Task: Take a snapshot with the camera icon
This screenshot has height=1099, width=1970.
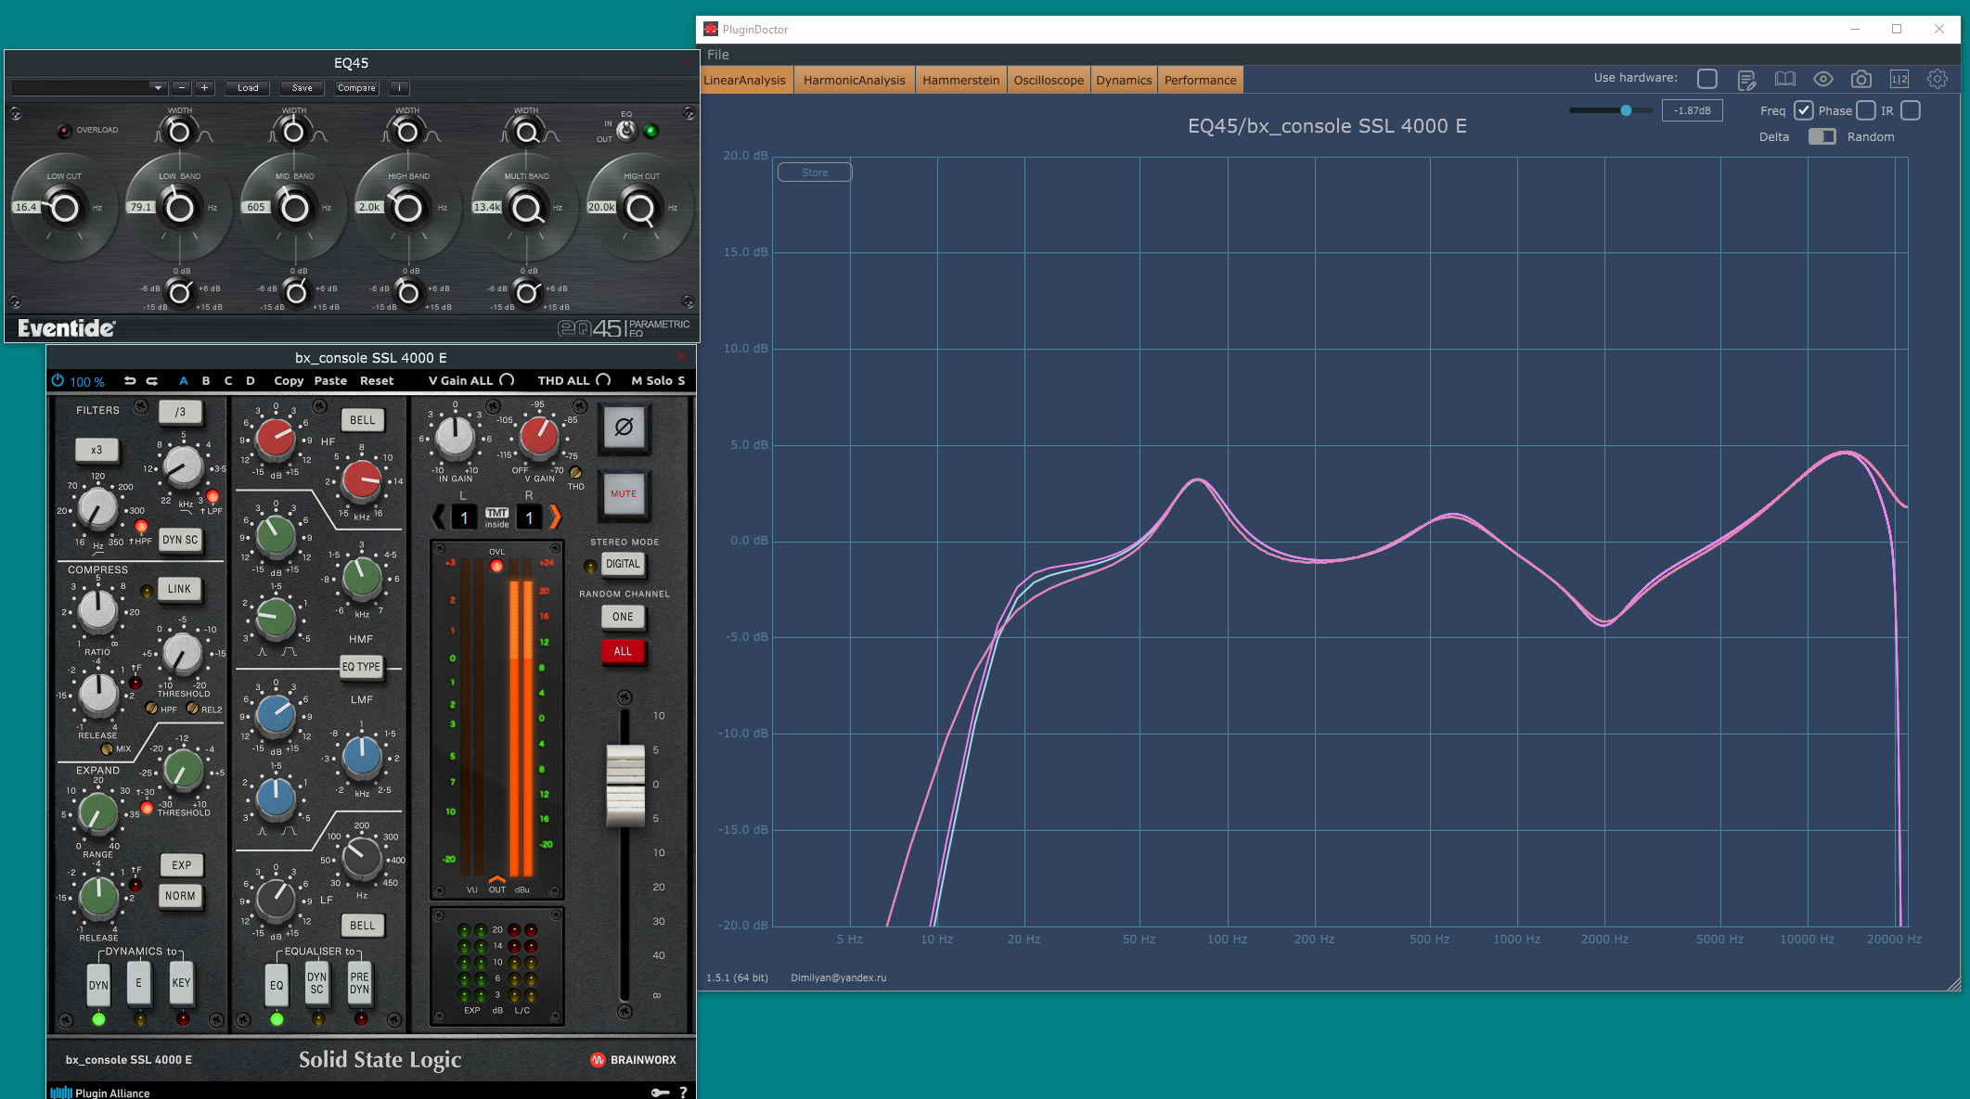Action: click(x=1861, y=80)
